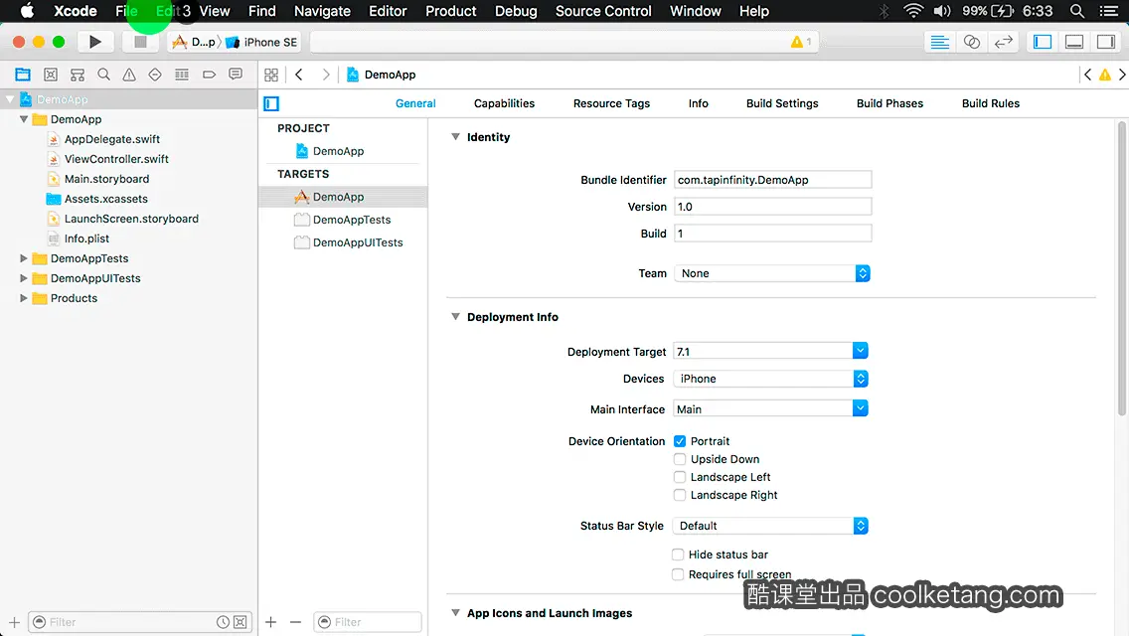Viewport: 1129px width, 636px height.
Task: Enable Landscape Right orientation
Action: click(680, 495)
